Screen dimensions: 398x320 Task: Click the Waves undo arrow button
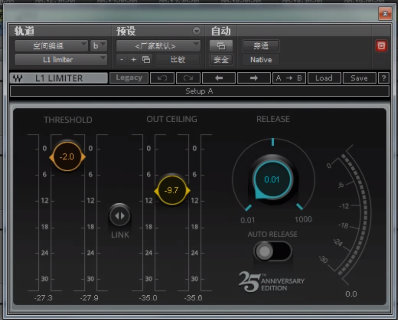click(162, 78)
